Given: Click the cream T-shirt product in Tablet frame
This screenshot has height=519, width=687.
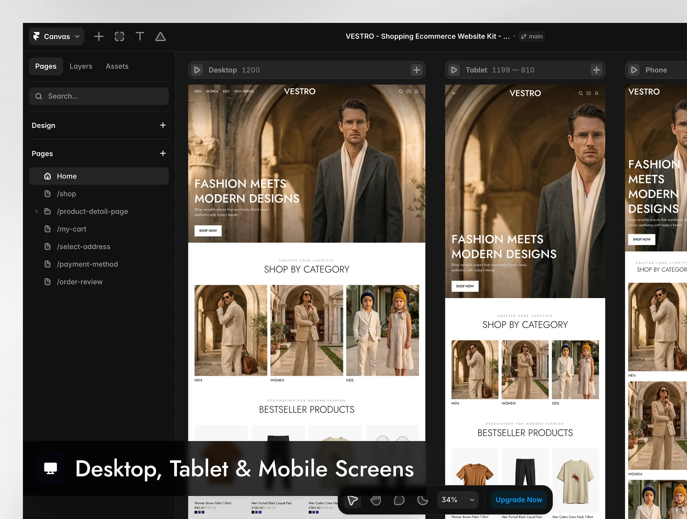Looking at the screenshot, I should 576,480.
